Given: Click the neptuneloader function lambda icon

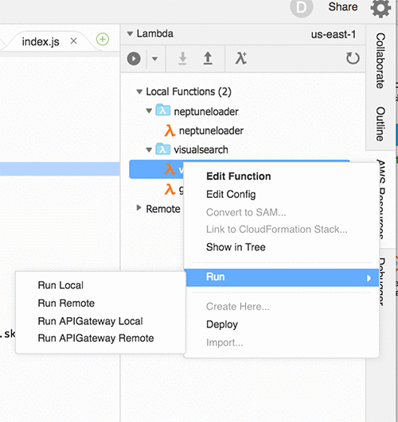Looking at the screenshot, I should pos(170,131).
